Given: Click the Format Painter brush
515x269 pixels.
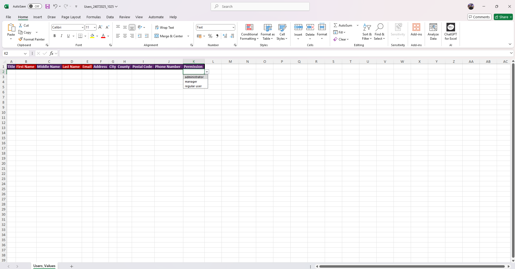Looking at the screenshot, I should coord(20,39).
